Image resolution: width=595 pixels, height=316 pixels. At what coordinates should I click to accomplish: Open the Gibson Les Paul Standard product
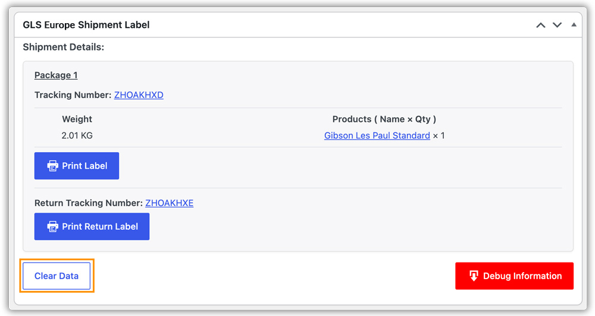pyautogui.click(x=377, y=135)
